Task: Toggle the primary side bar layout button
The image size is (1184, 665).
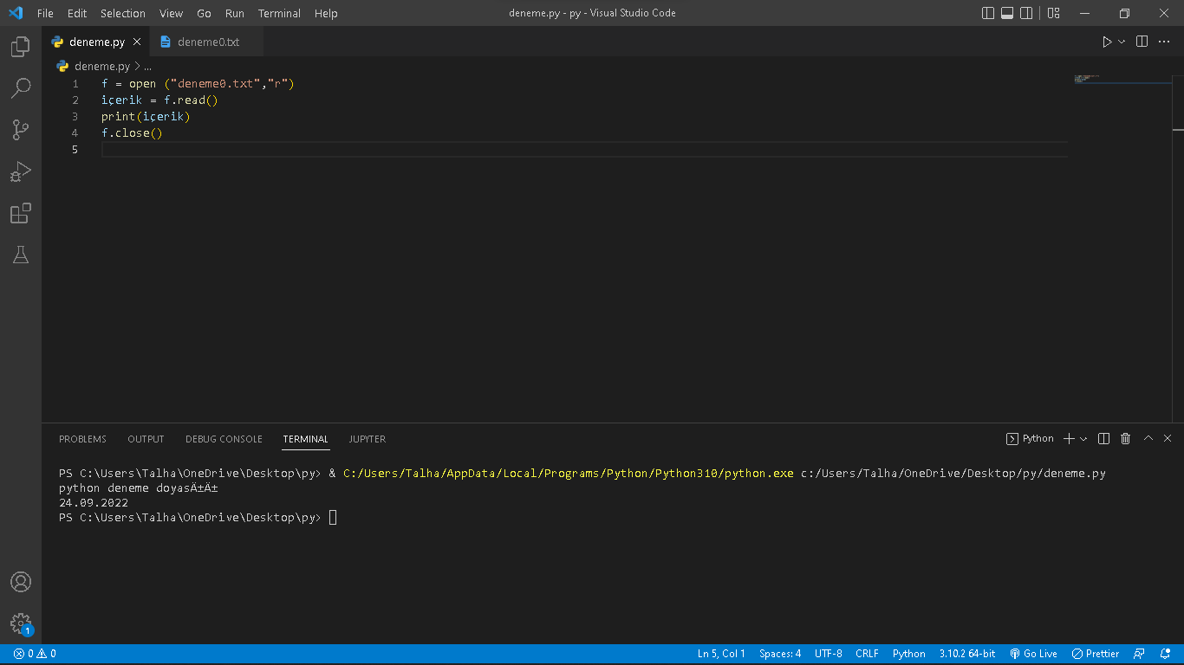Action: click(988, 13)
